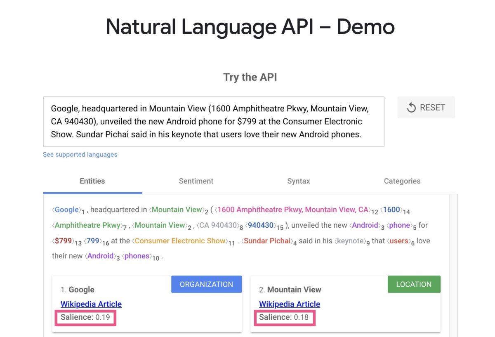Click the 'CA 940430' entity numbered 8
Screen dimensions: 495x337
pyautogui.click(x=218, y=225)
